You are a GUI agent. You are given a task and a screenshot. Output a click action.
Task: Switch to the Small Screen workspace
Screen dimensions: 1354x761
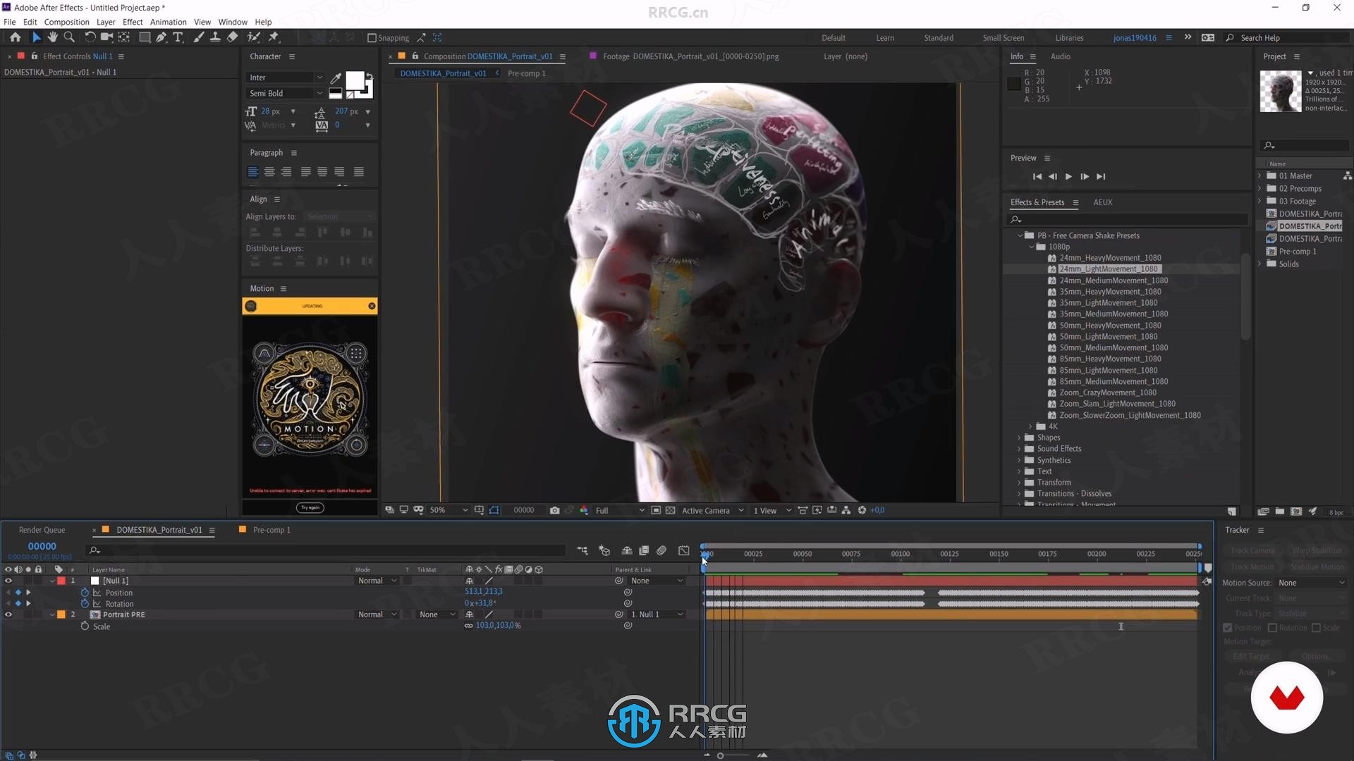pyautogui.click(x=1004, y=38)
